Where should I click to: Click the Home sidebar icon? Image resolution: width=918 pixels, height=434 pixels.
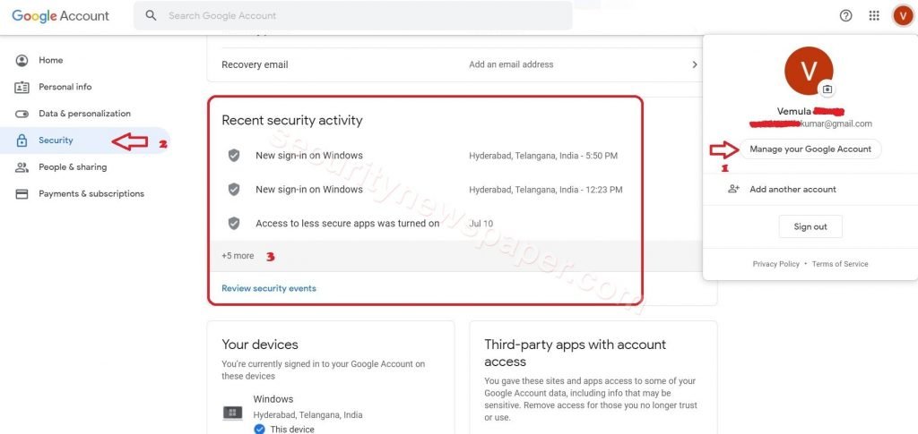pos(22,60)
